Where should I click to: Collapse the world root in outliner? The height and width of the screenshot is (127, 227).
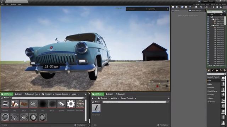tap(211, 17)
